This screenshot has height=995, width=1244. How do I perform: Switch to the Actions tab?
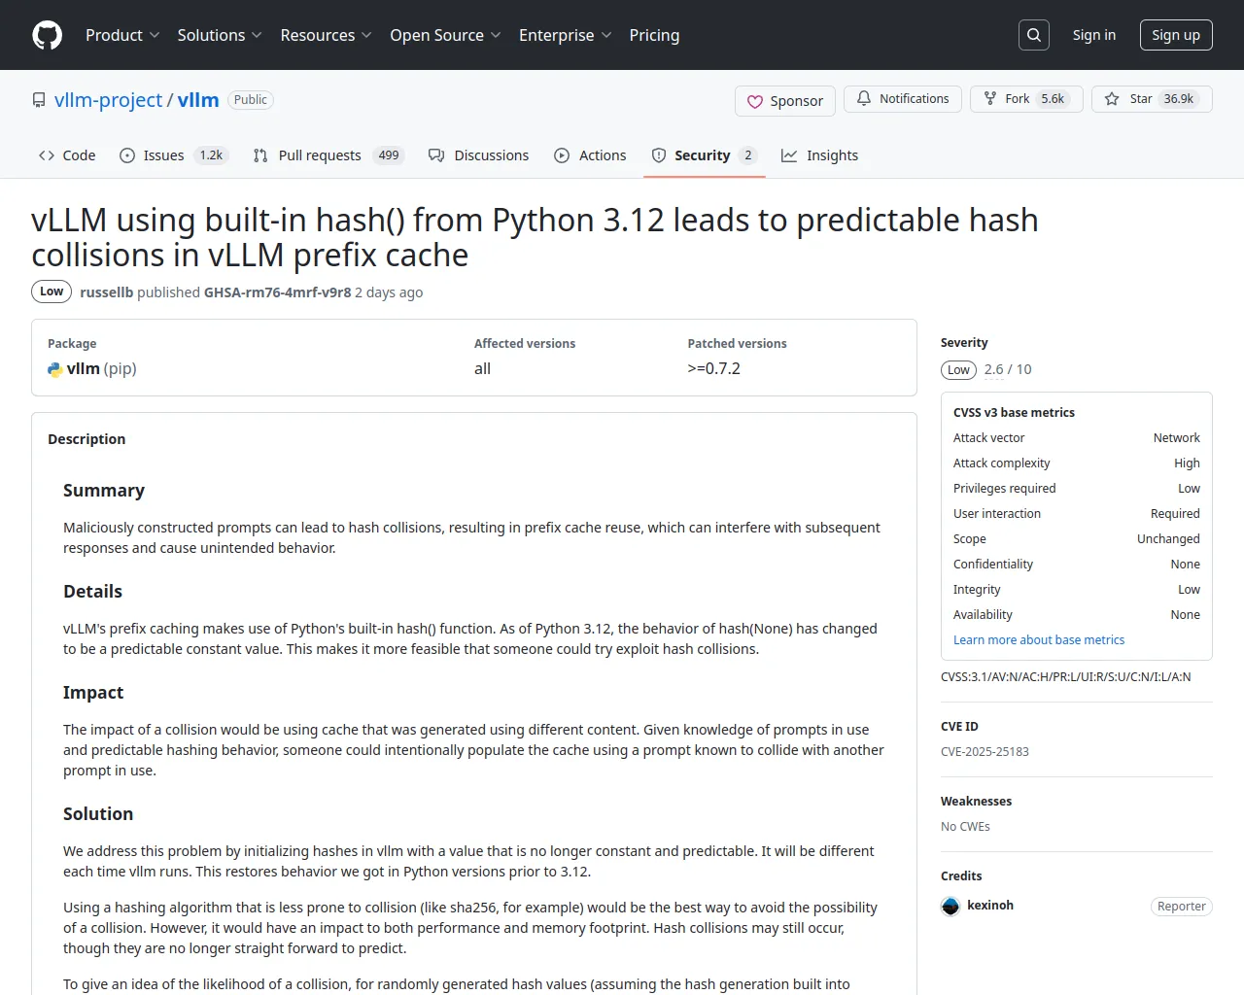pyautogui.click(x=590, y=155)
